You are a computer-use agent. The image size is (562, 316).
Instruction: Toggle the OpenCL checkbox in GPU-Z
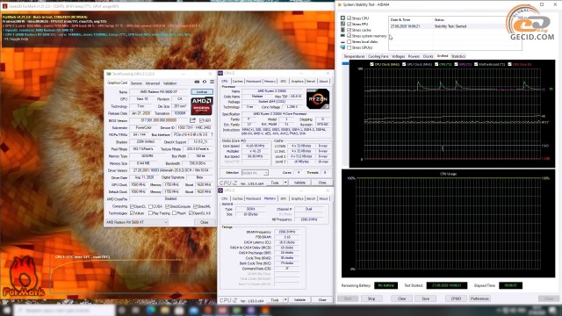coord(132,206)
